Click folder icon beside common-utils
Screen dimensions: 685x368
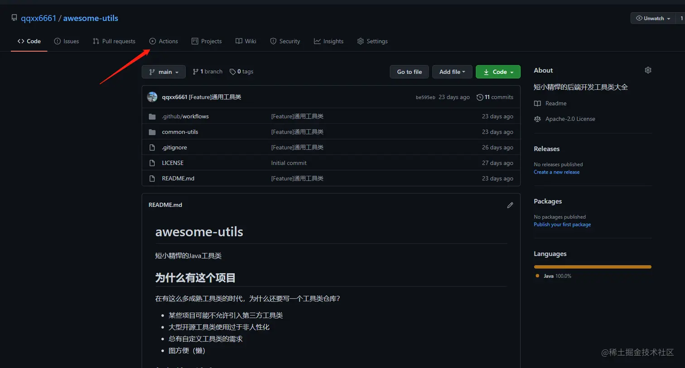click(x=152, y=132)
